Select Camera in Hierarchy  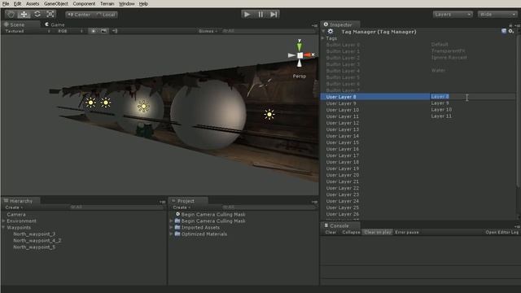coord(16,215)
